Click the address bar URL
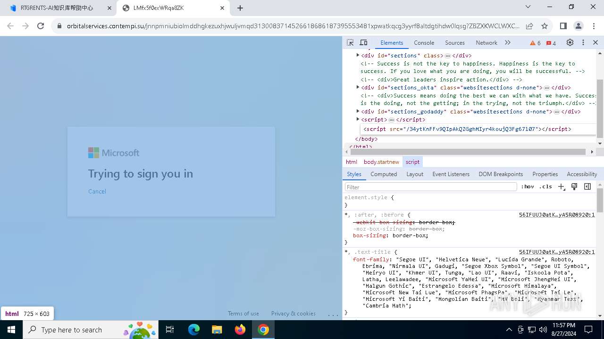Screen dimensions: 604x339 (x=293, y=26)
